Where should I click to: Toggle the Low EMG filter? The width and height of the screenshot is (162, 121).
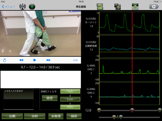coord(70,99)
